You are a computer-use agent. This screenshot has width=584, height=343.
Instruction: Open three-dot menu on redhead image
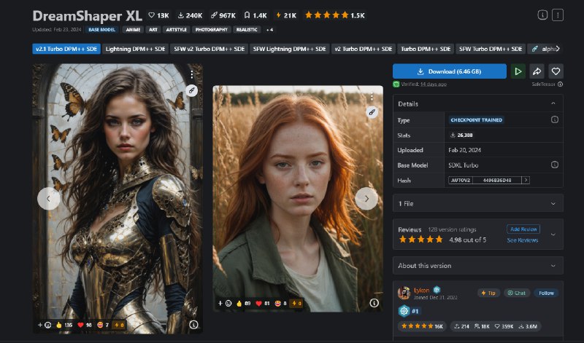(372, 97)
